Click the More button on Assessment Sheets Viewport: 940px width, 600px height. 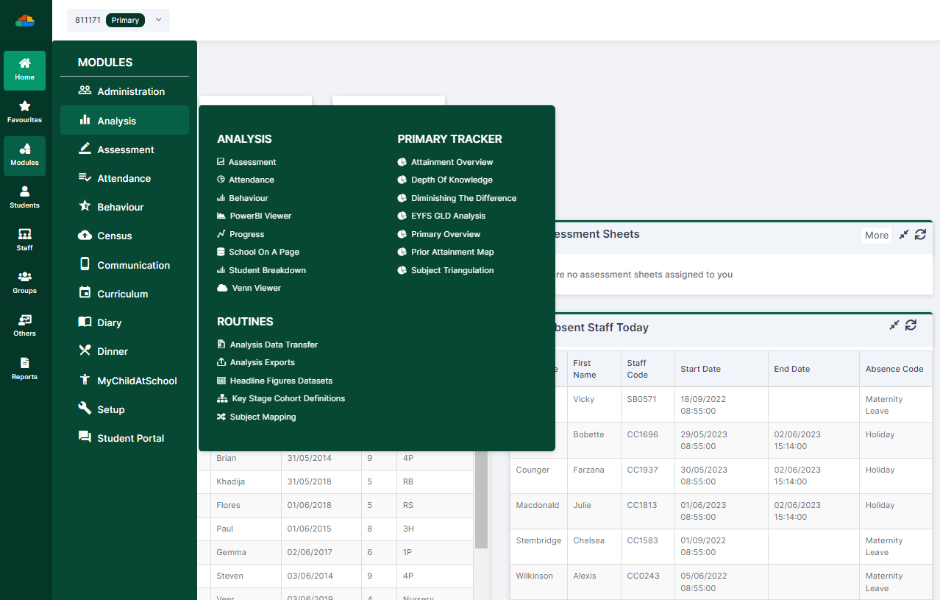click(876, 234)
